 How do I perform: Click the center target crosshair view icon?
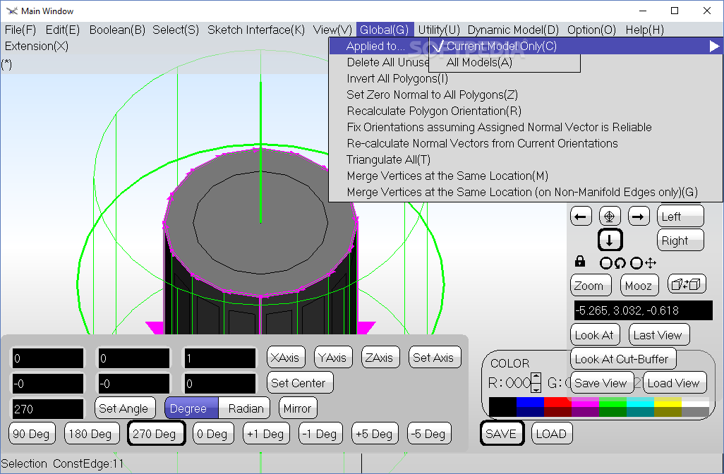point(610,217)
